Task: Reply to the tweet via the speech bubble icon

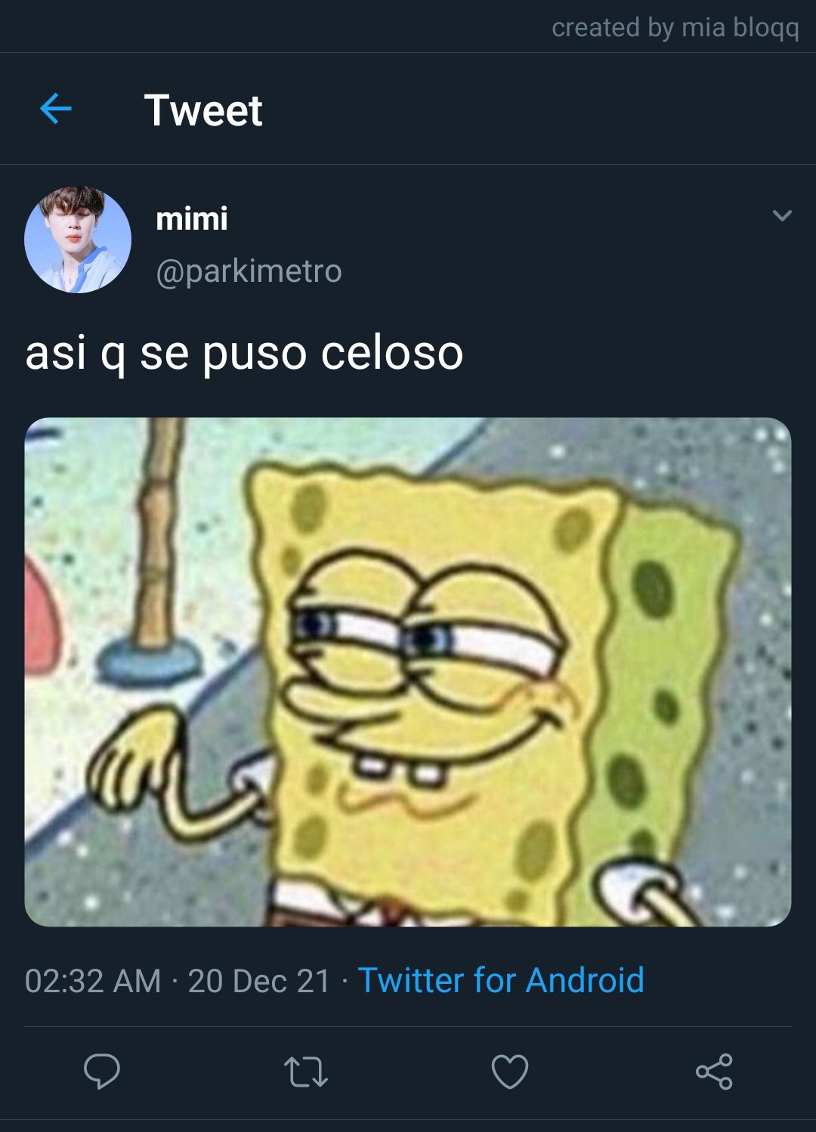Action: tap(102, 1071)
